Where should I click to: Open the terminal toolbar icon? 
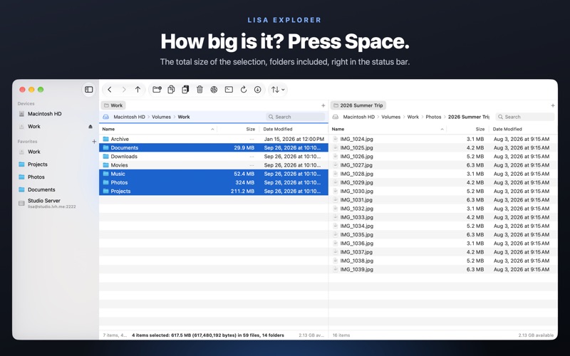[x=229, y=90]
